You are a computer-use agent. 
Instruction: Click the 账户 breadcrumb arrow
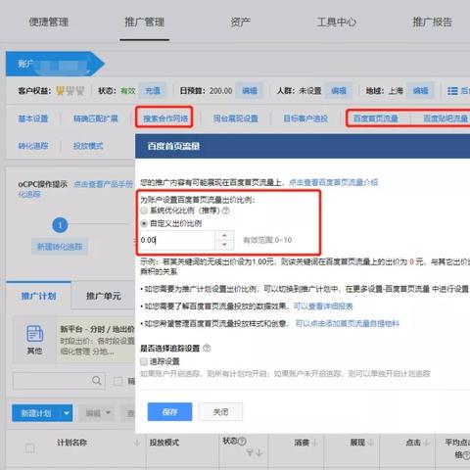coord(55,64)
